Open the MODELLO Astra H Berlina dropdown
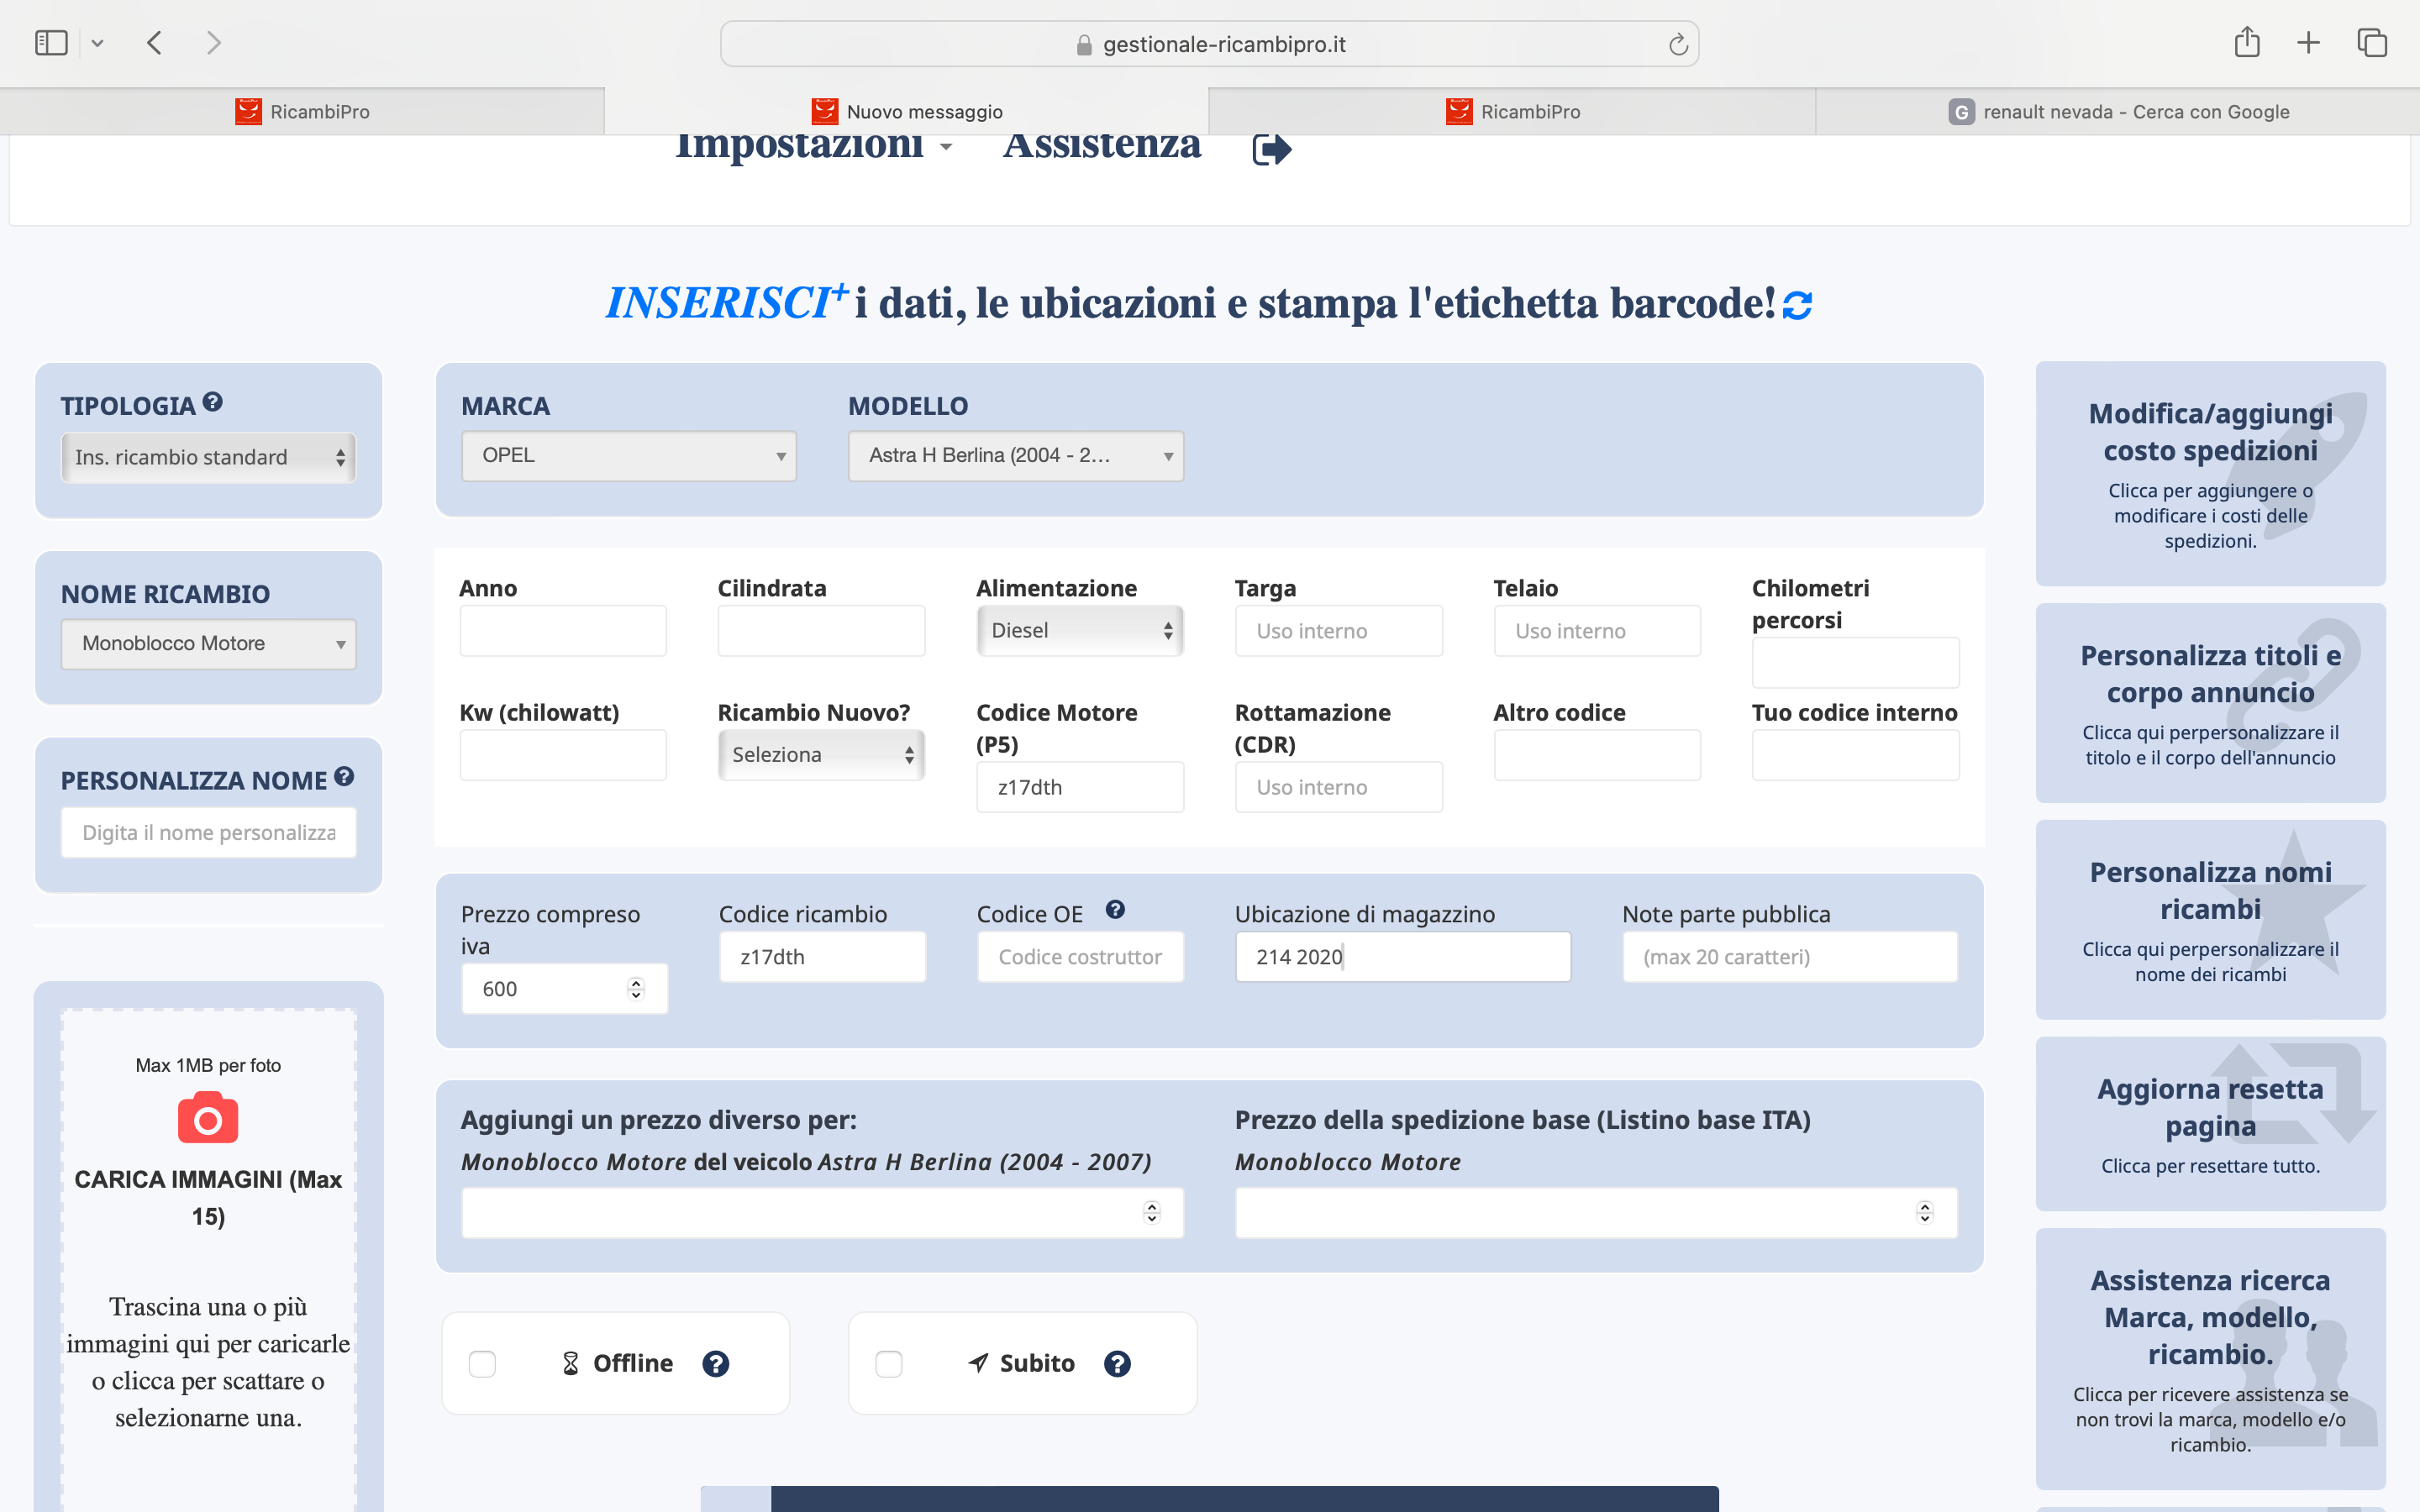 (x=1016, y=456)
